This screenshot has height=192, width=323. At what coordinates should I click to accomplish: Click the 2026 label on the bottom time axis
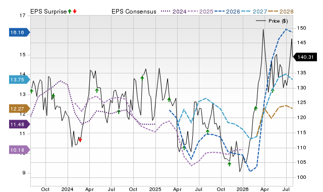click(242, 189)
